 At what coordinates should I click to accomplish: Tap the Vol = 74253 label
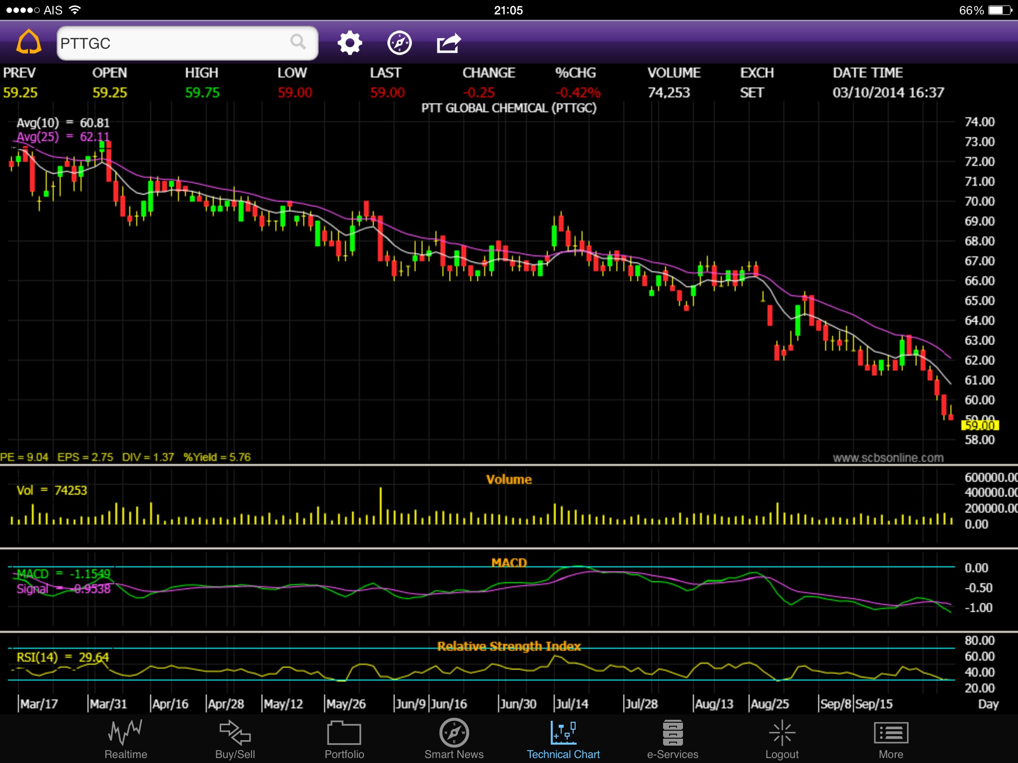click(52, 490)
